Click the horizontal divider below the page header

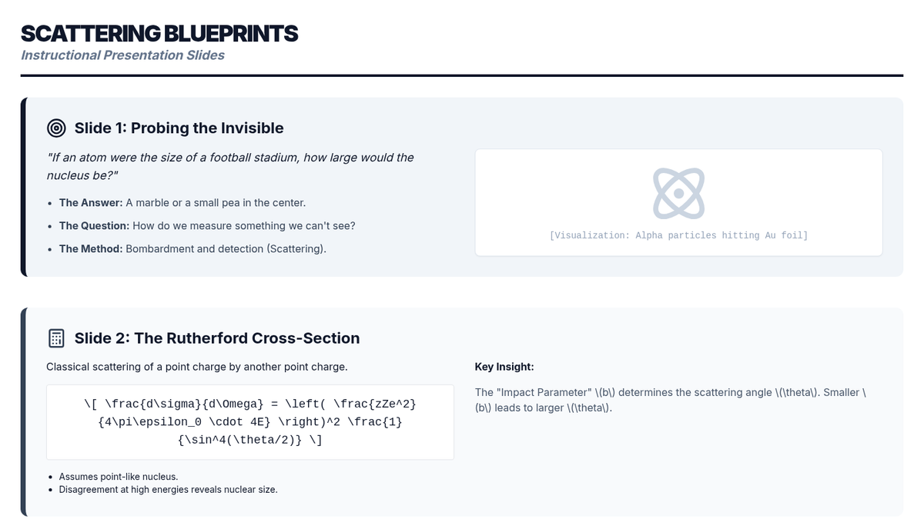tap(462, 75)
